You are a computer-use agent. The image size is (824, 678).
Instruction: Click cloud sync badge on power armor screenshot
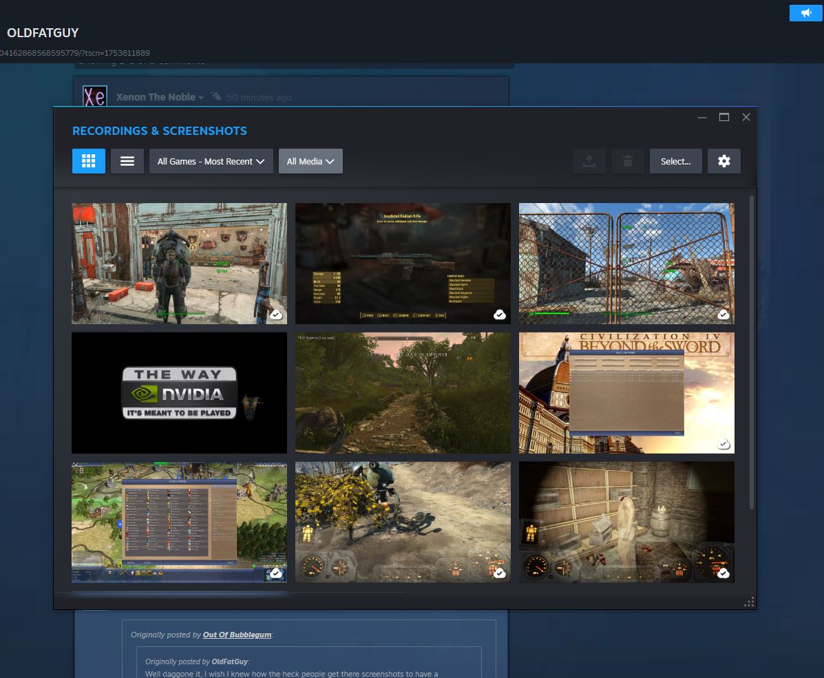276,315
